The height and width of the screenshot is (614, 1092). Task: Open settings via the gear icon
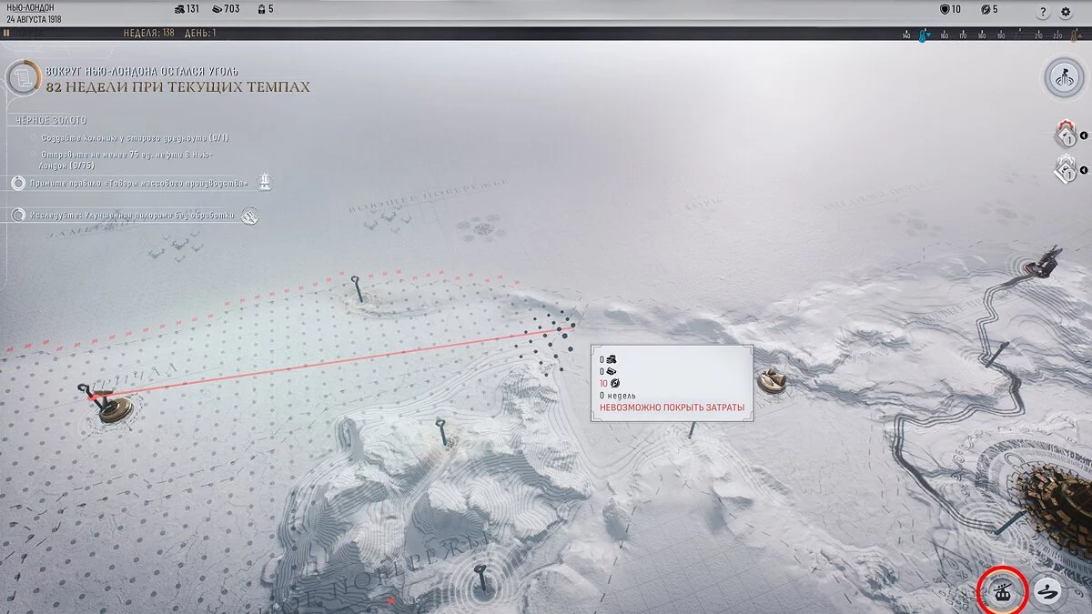1067,12
